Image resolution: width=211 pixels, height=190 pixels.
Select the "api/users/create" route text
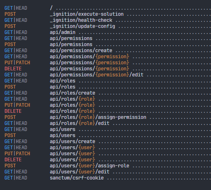tap(72, 141)
